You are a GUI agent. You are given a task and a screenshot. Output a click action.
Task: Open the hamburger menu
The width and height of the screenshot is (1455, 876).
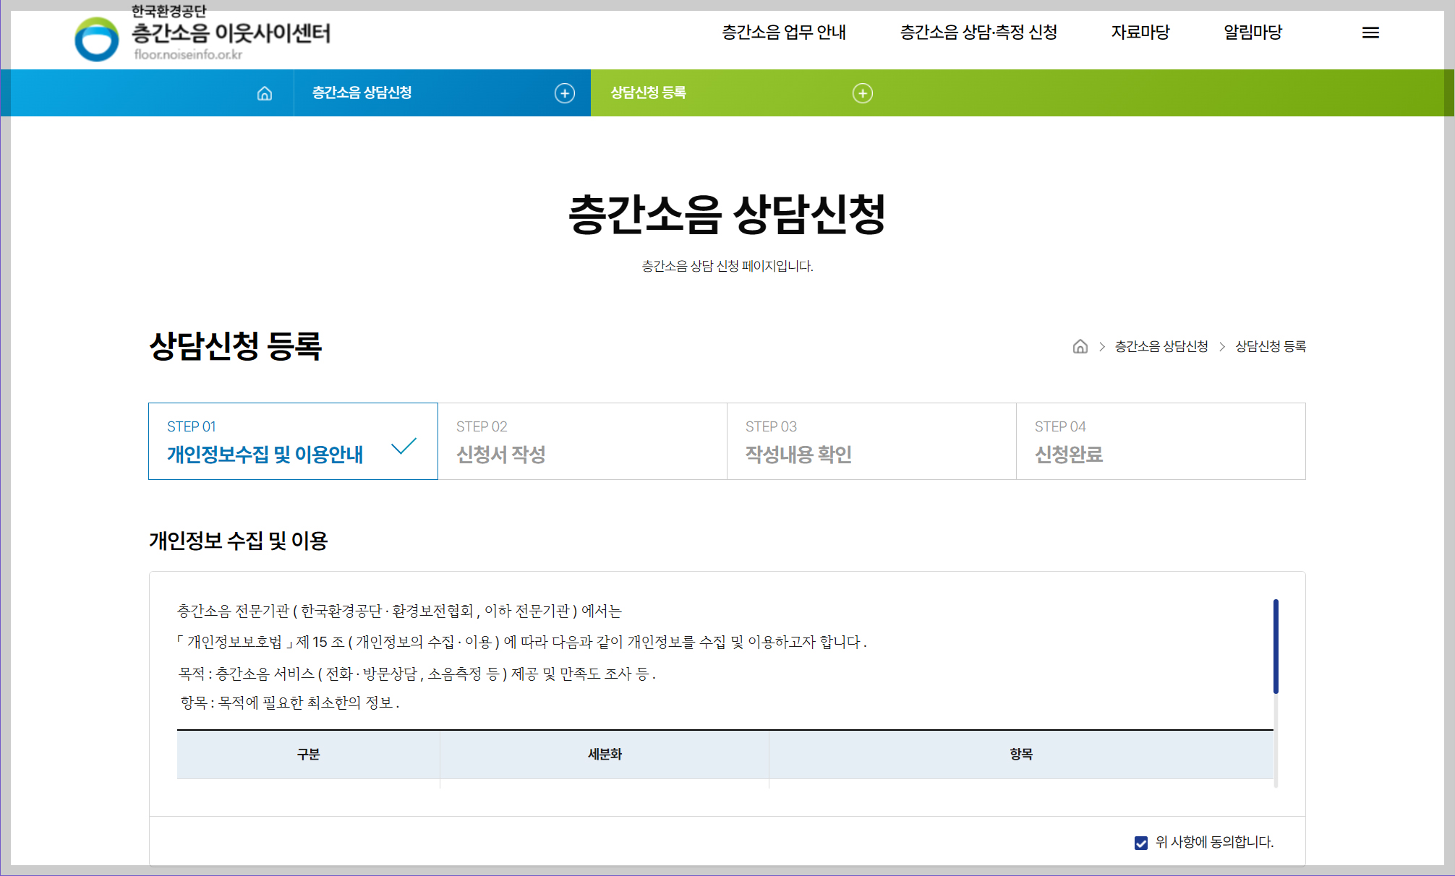pos(1370,32)
